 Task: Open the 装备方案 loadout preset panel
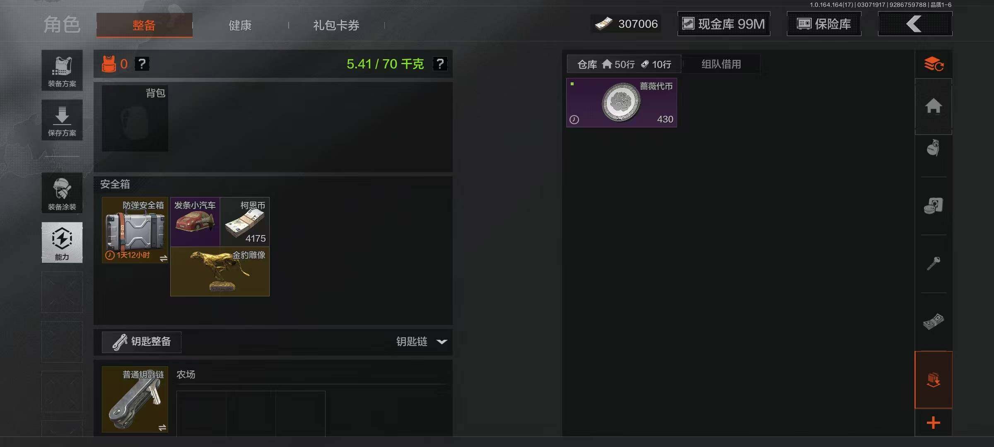click(x=62, y=70)
